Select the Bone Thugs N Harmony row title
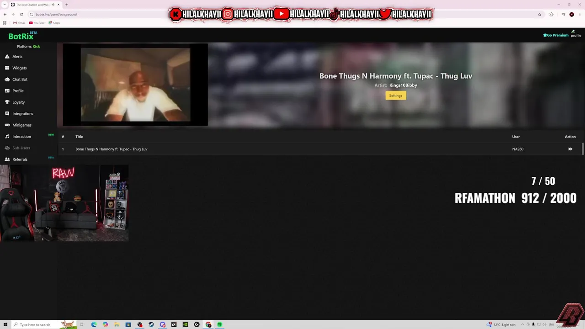This screenshot has width=585, height=329. click(x=111, y=149)
